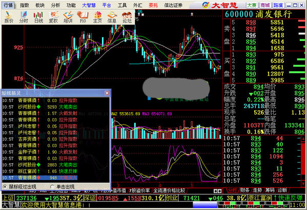Open the 外汇 menu
The image size is (307, 210).
tap(138, 5)
